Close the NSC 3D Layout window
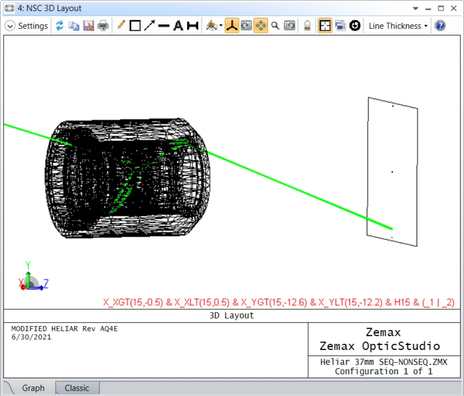 454,8
